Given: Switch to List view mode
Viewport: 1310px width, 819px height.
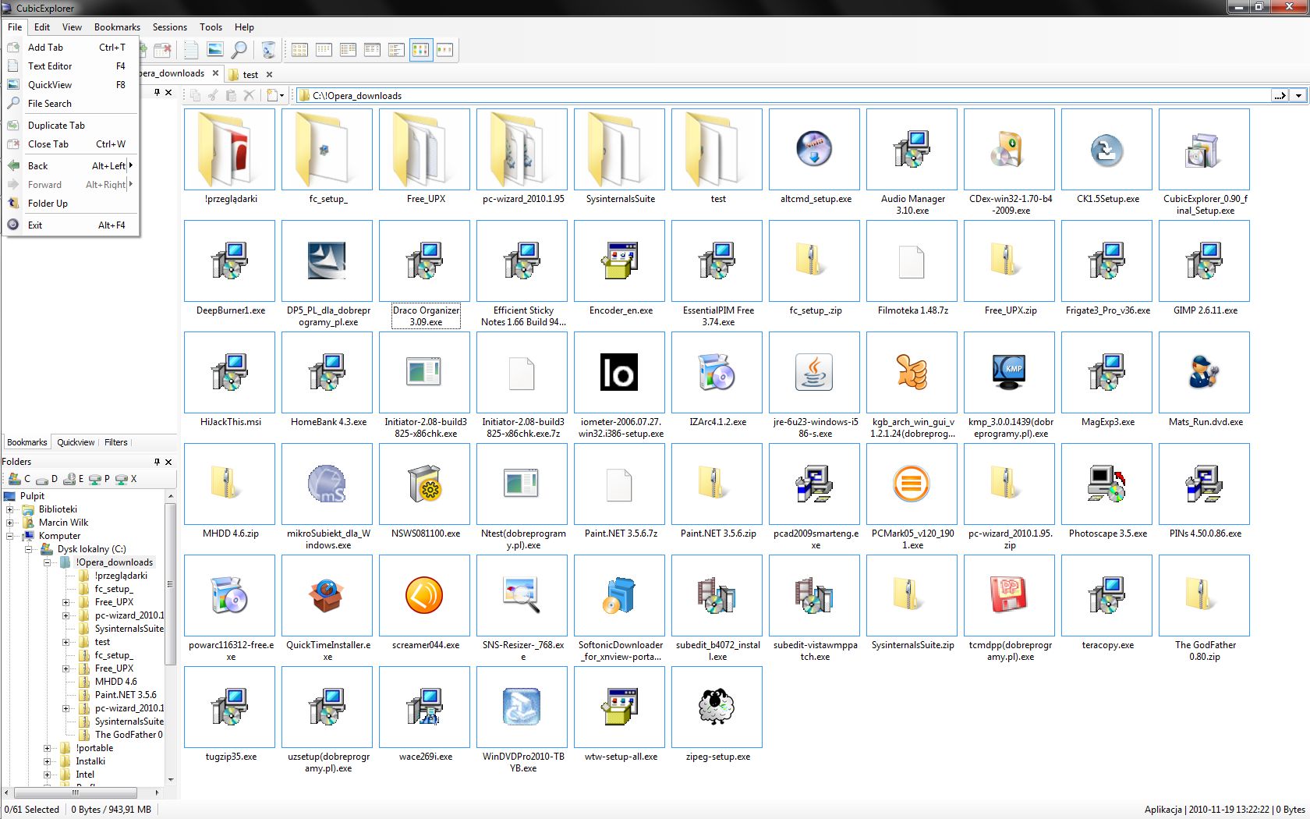Looking at the screenshot, I should [348, 50].
